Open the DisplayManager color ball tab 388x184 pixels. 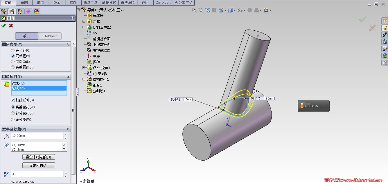click(x=36, y=11)
